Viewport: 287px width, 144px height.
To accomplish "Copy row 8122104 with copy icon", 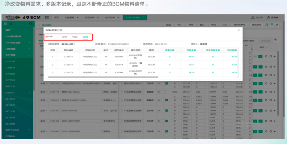I will pos(271,83).
